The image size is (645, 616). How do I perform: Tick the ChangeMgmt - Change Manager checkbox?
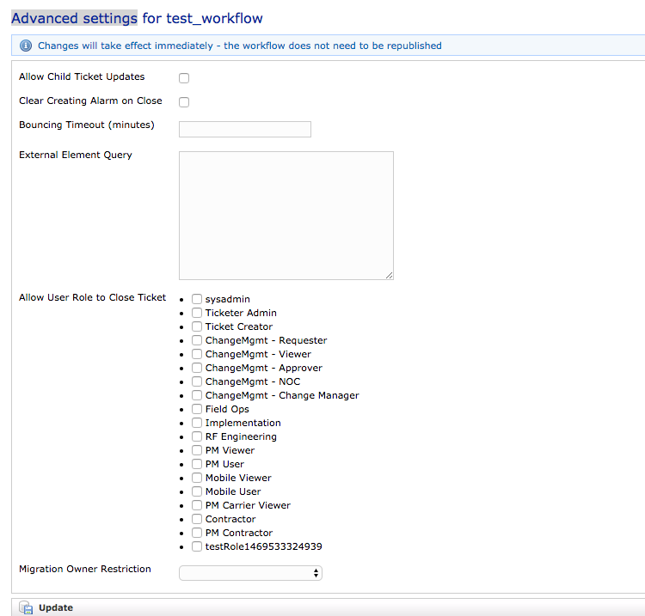(197, 395)
